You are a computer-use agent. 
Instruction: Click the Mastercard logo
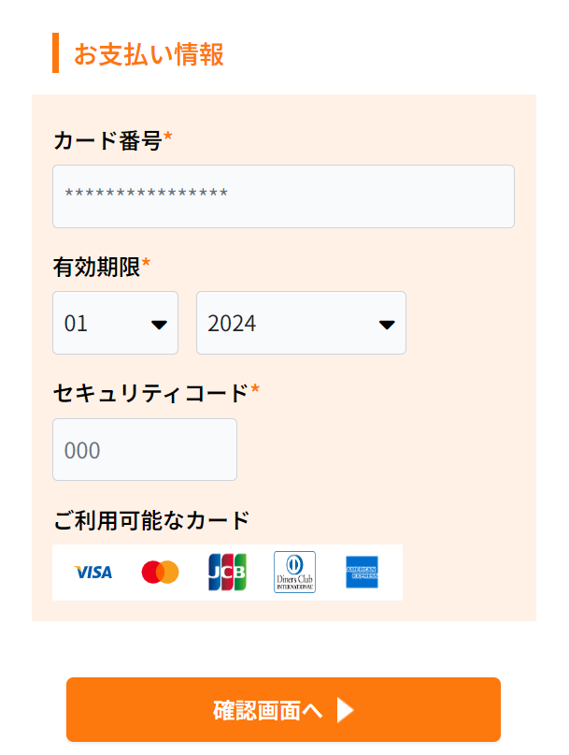160,572
